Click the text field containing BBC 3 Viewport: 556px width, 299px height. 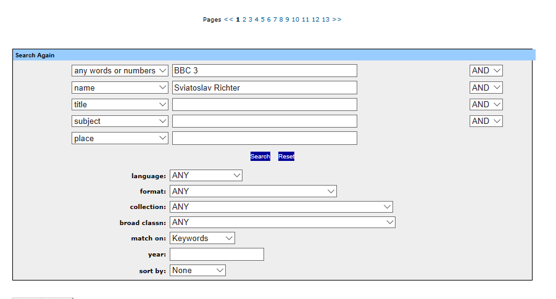[265, 70]
